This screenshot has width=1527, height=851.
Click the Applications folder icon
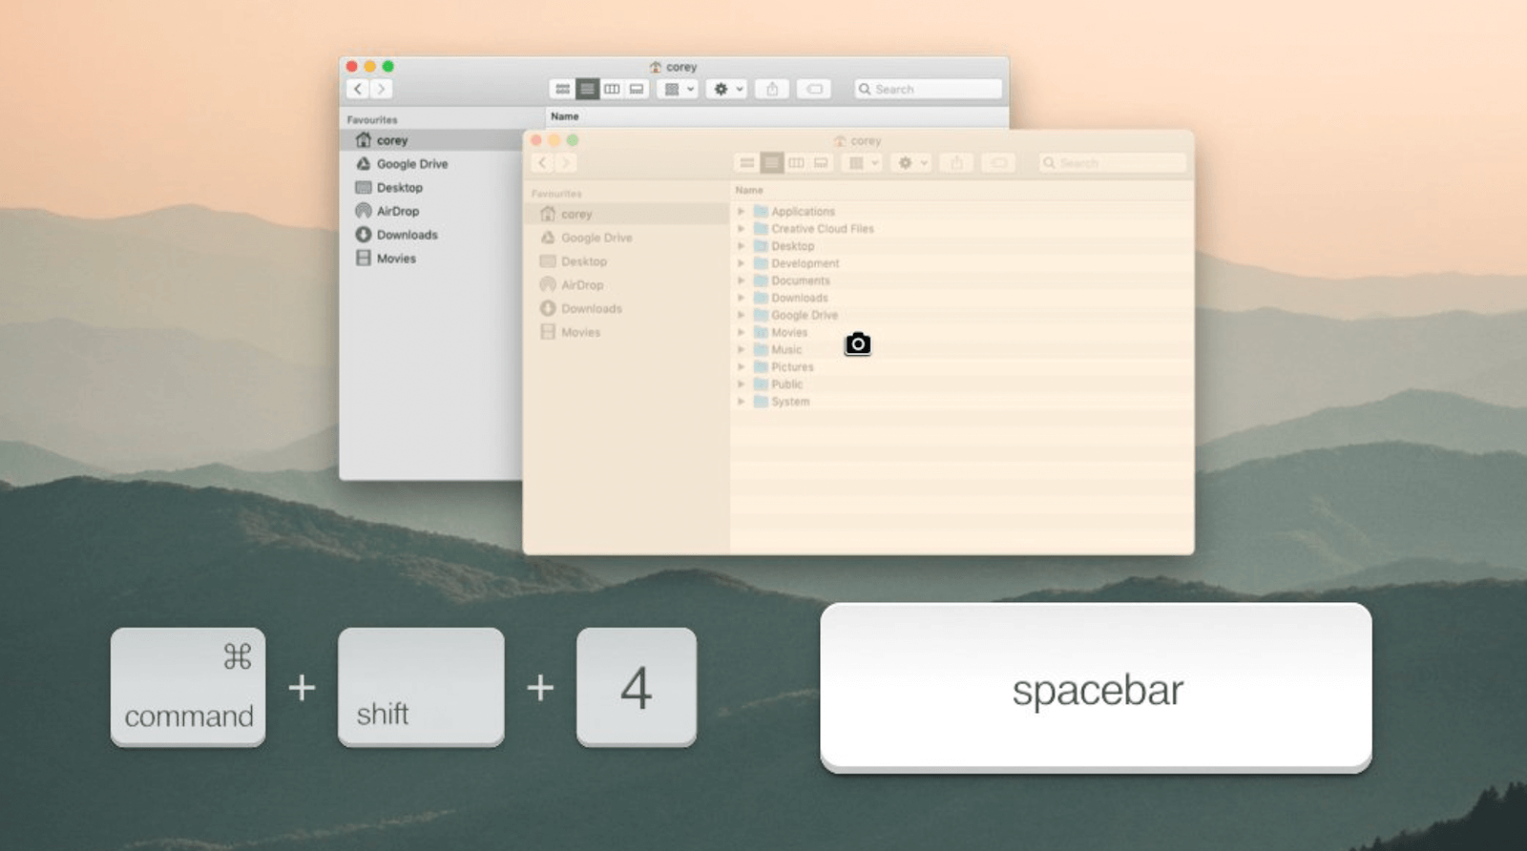761,212
